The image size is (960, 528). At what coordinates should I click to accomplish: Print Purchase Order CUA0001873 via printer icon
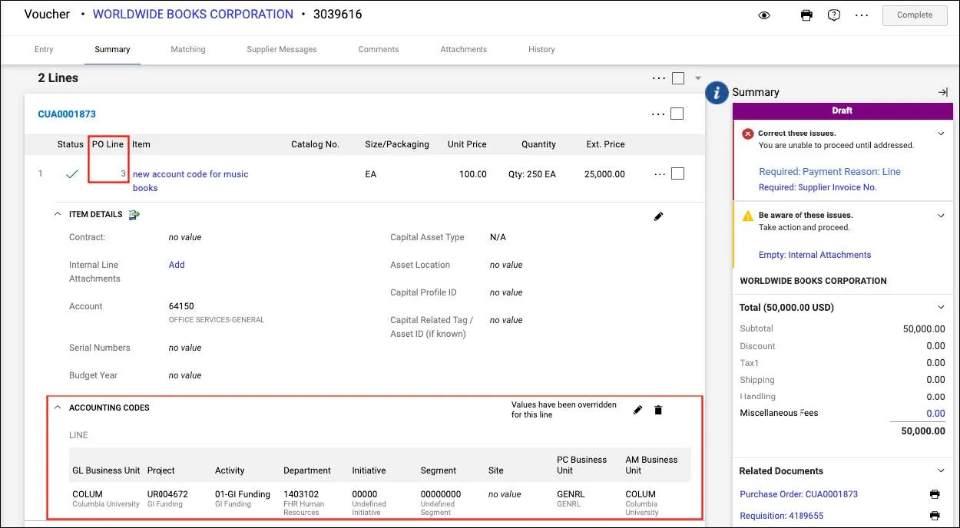click(935, 494)
